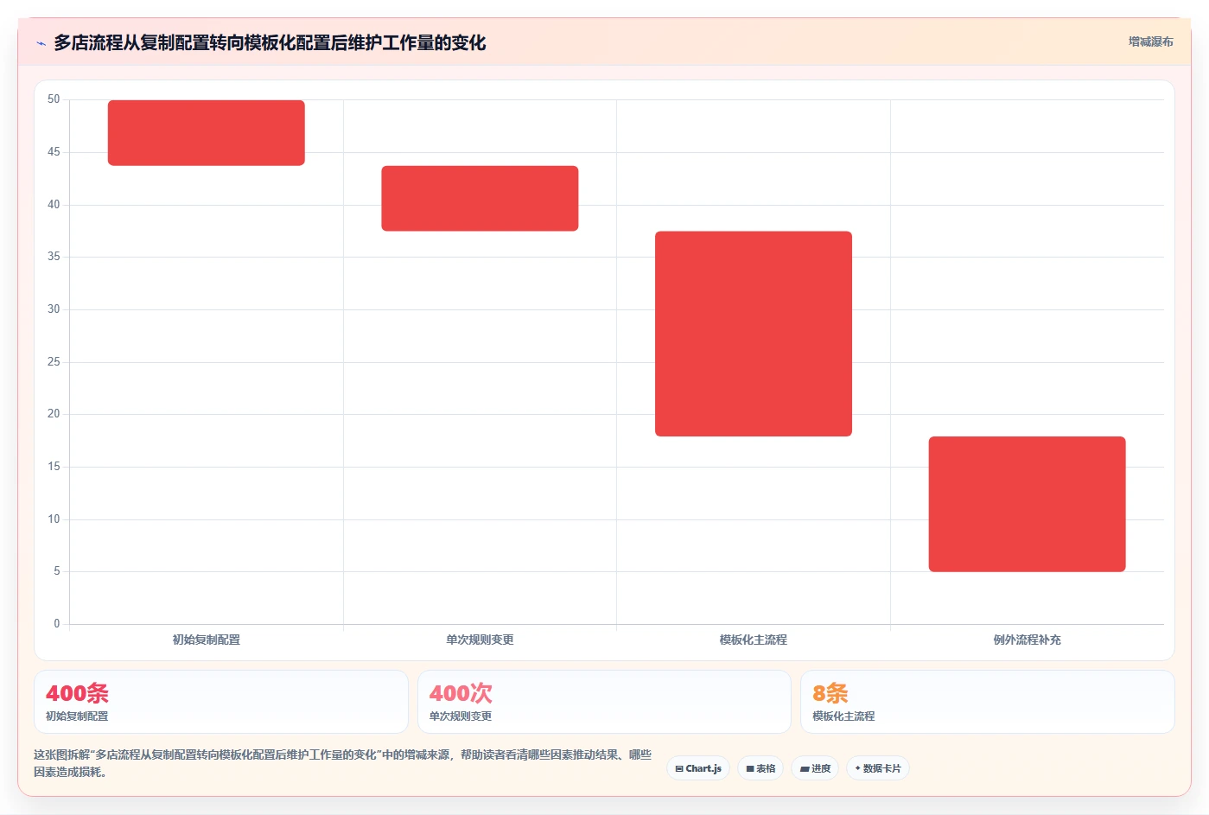Click the Chart.js tag chip
Screen dimensions: 1209x815
tap(698, 768)
